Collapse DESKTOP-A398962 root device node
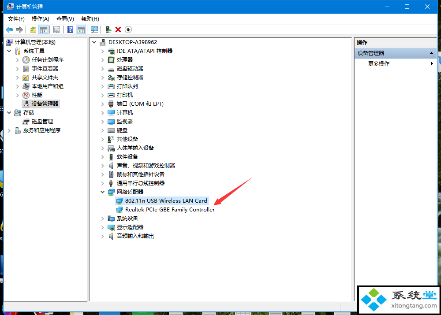The height and width of the screenshot is (315, 441). [94, 42]
